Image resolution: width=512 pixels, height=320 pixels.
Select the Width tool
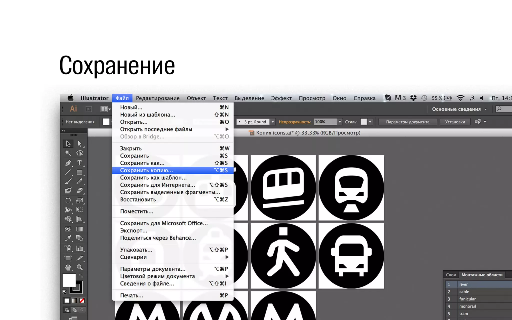coord(68,210)
